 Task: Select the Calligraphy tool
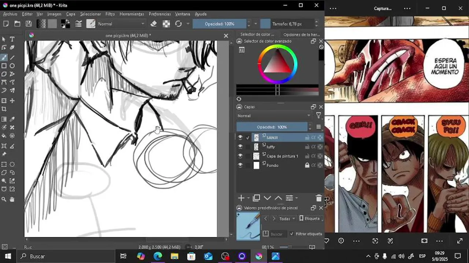[12, 47]
